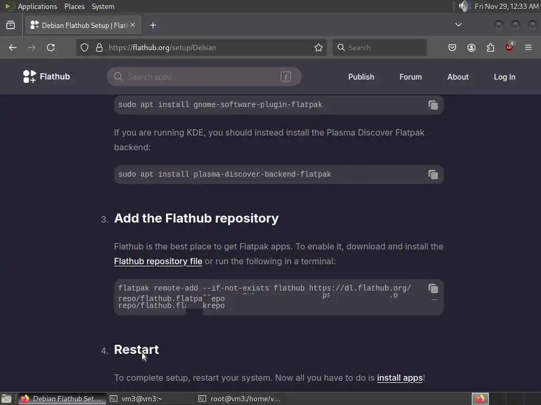Open the Places menu
541x405 pixels.
(74, 6)
